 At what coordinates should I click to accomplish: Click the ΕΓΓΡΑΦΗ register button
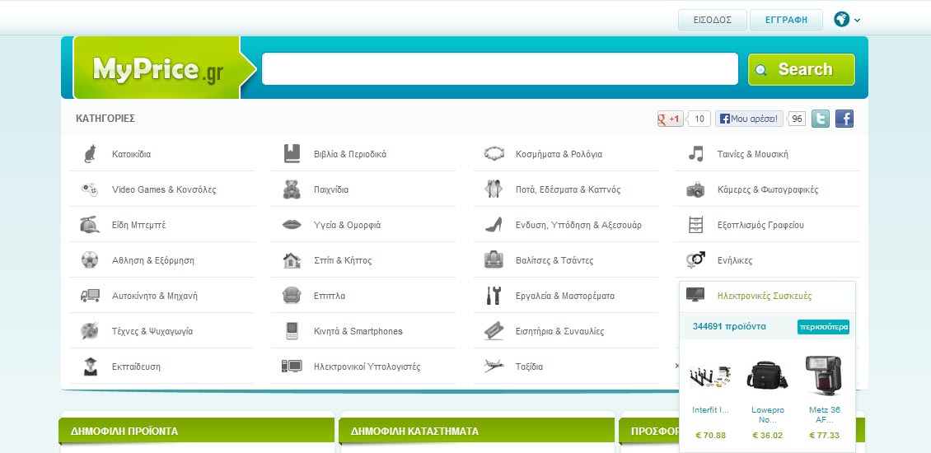[786, 20]
